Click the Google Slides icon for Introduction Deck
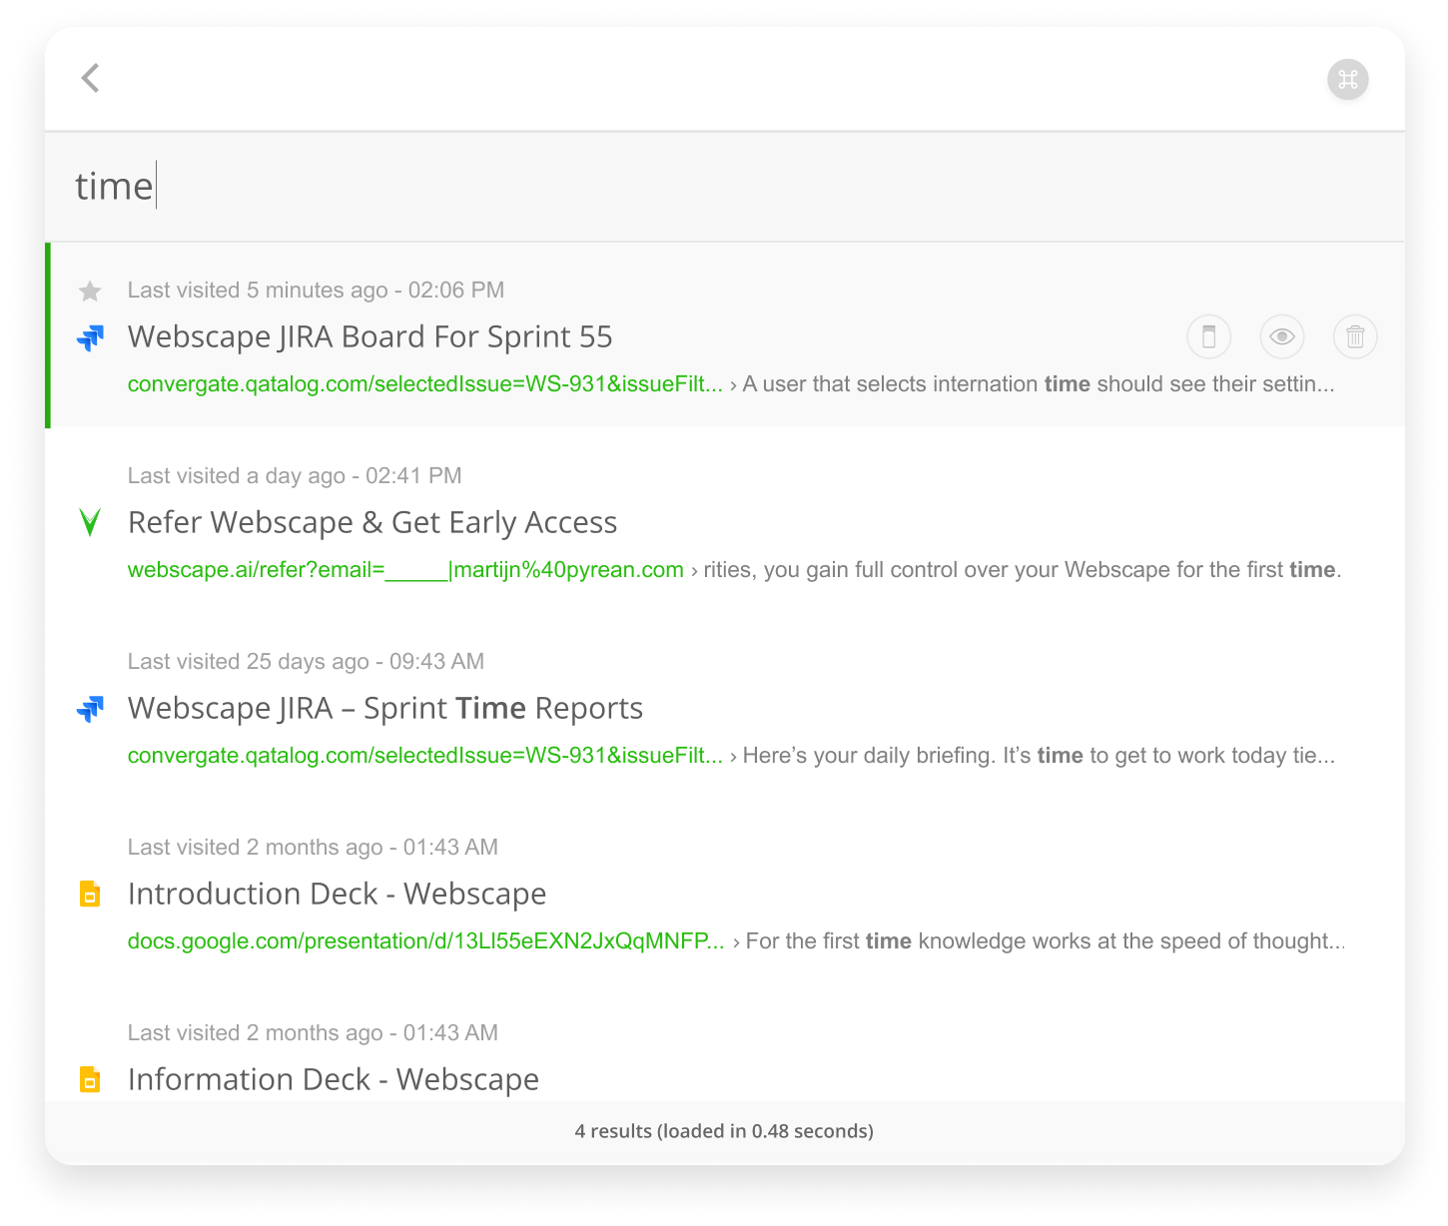Image resolution: width=1448 pixels, height=1226 pixels. [x=90, y=894]
